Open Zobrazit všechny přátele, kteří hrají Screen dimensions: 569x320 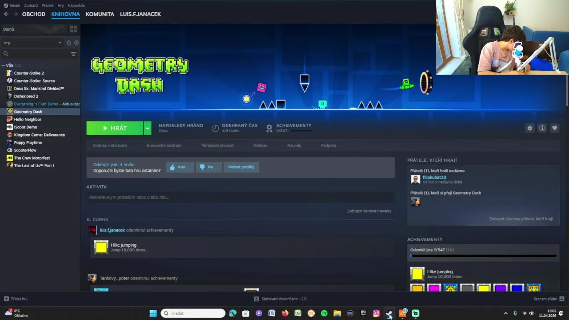(x=521, y=219)
